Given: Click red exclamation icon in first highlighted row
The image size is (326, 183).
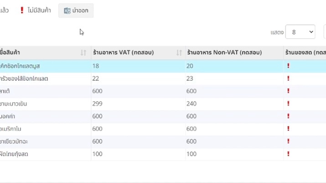Looking at the screenshot, I should 288,66.
